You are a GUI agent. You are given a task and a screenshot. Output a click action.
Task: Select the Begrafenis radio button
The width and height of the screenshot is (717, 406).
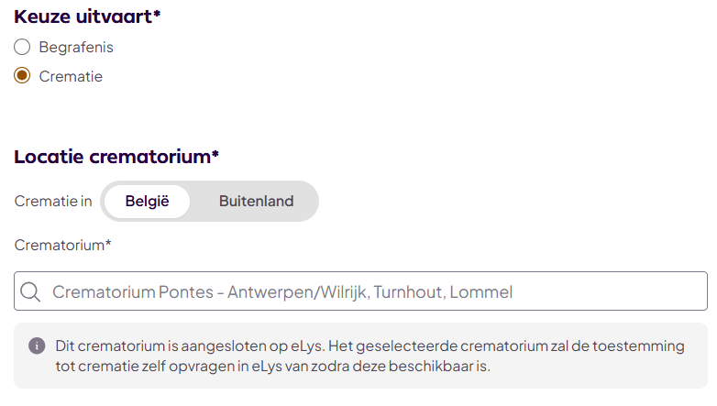coord(23,47)
